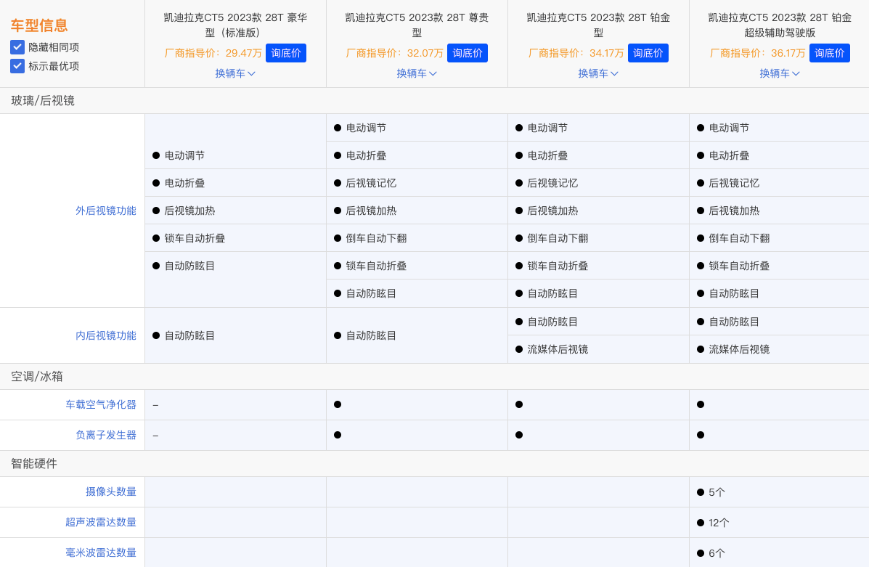Image resolution: width=869 pixels, height=567 pixels.
Task: Click the 5个 camera count value
Action: (x=717, y=492)
